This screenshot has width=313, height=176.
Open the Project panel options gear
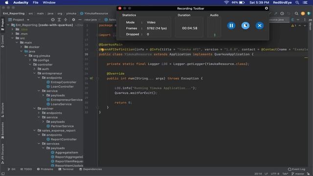tap(73, 20)
